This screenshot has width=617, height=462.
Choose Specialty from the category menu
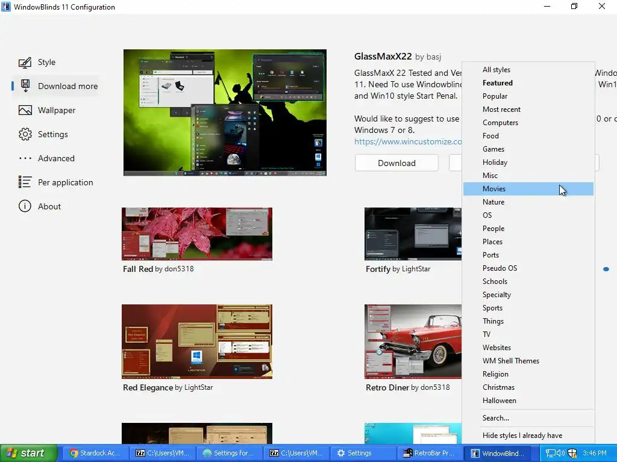coord(528,295)
